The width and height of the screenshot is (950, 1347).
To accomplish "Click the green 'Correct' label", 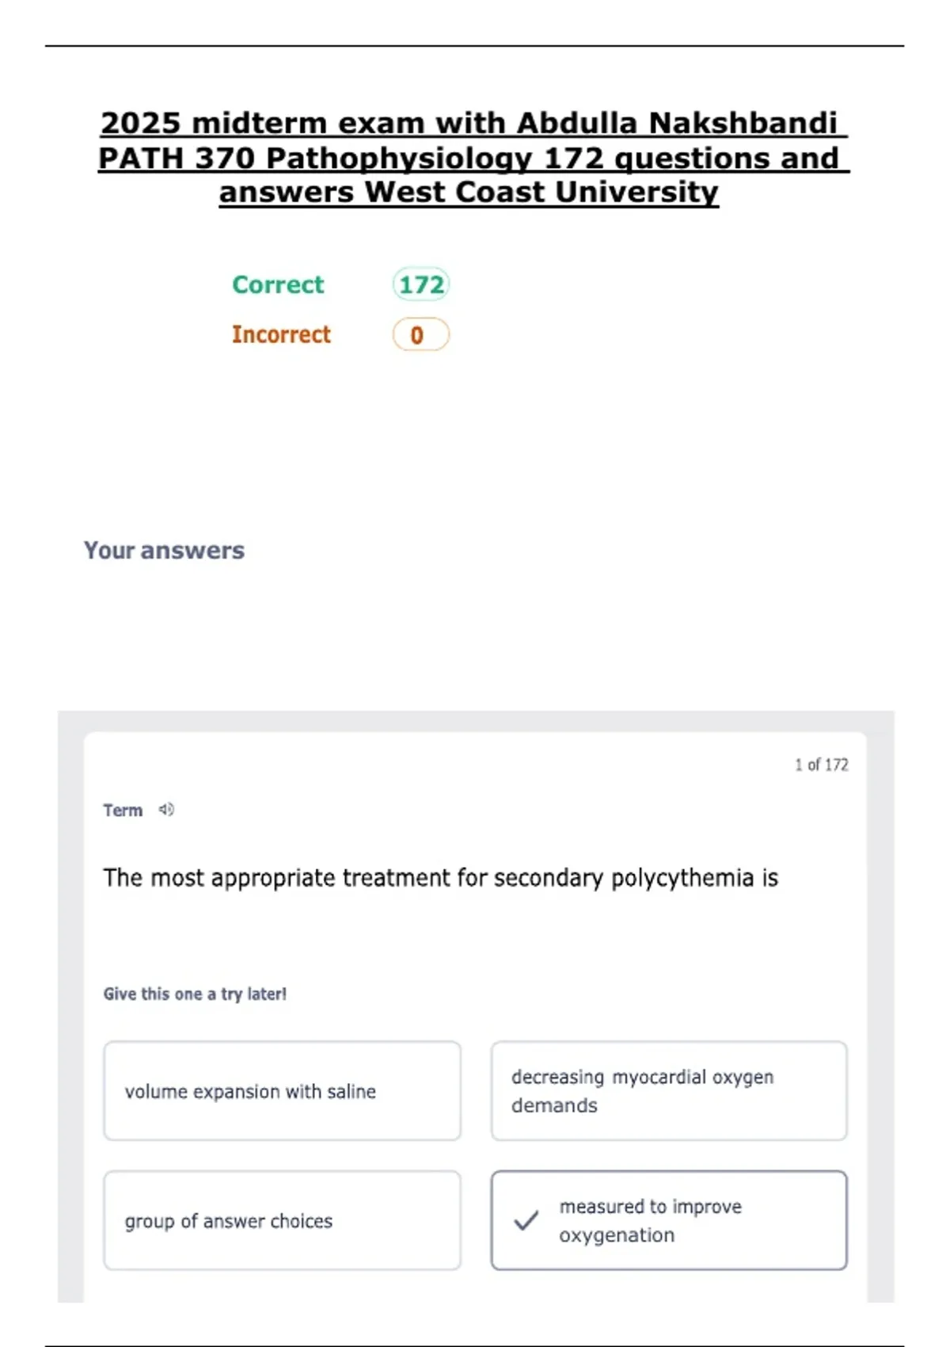I will click(278, 284).
